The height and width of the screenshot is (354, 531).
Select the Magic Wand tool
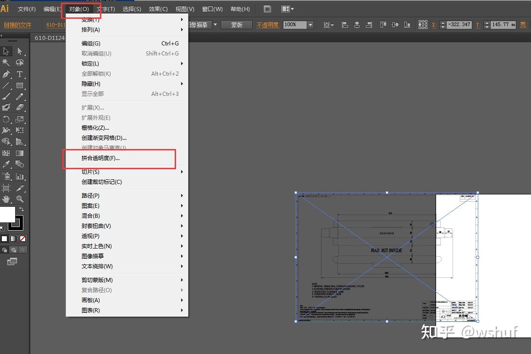click(6, 62)
